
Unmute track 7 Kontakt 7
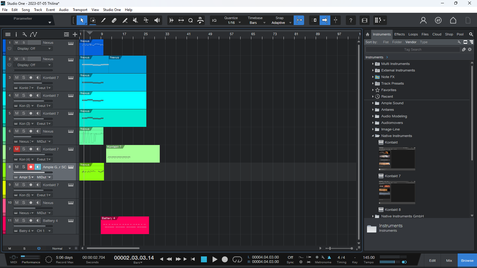[17, 149]
